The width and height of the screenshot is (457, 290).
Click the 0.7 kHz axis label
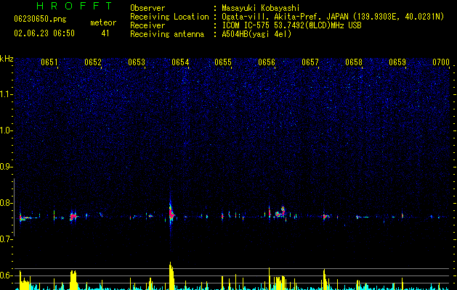pos(7,239)
